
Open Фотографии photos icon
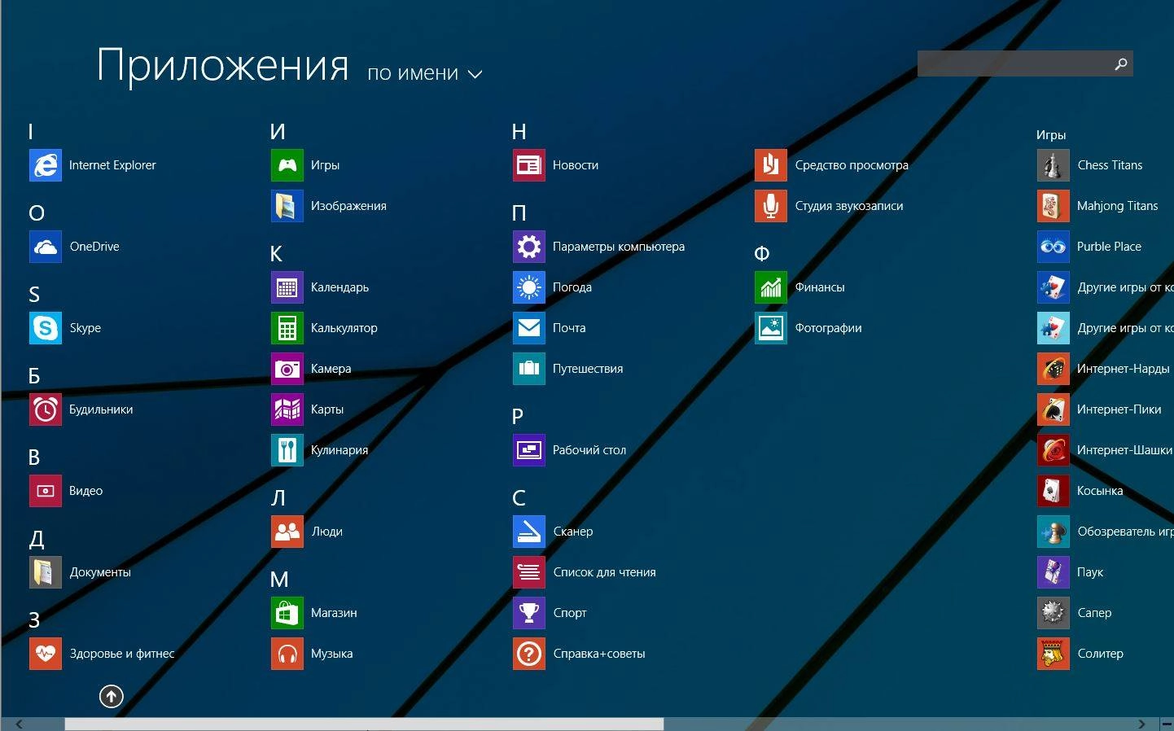click(771, 328)
